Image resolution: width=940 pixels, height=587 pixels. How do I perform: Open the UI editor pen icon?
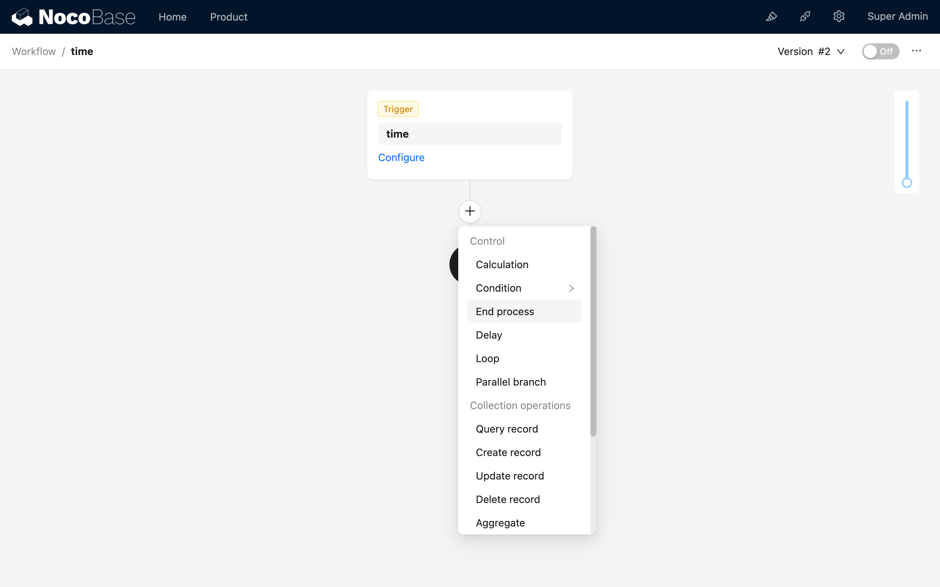(x=771, y=17)
